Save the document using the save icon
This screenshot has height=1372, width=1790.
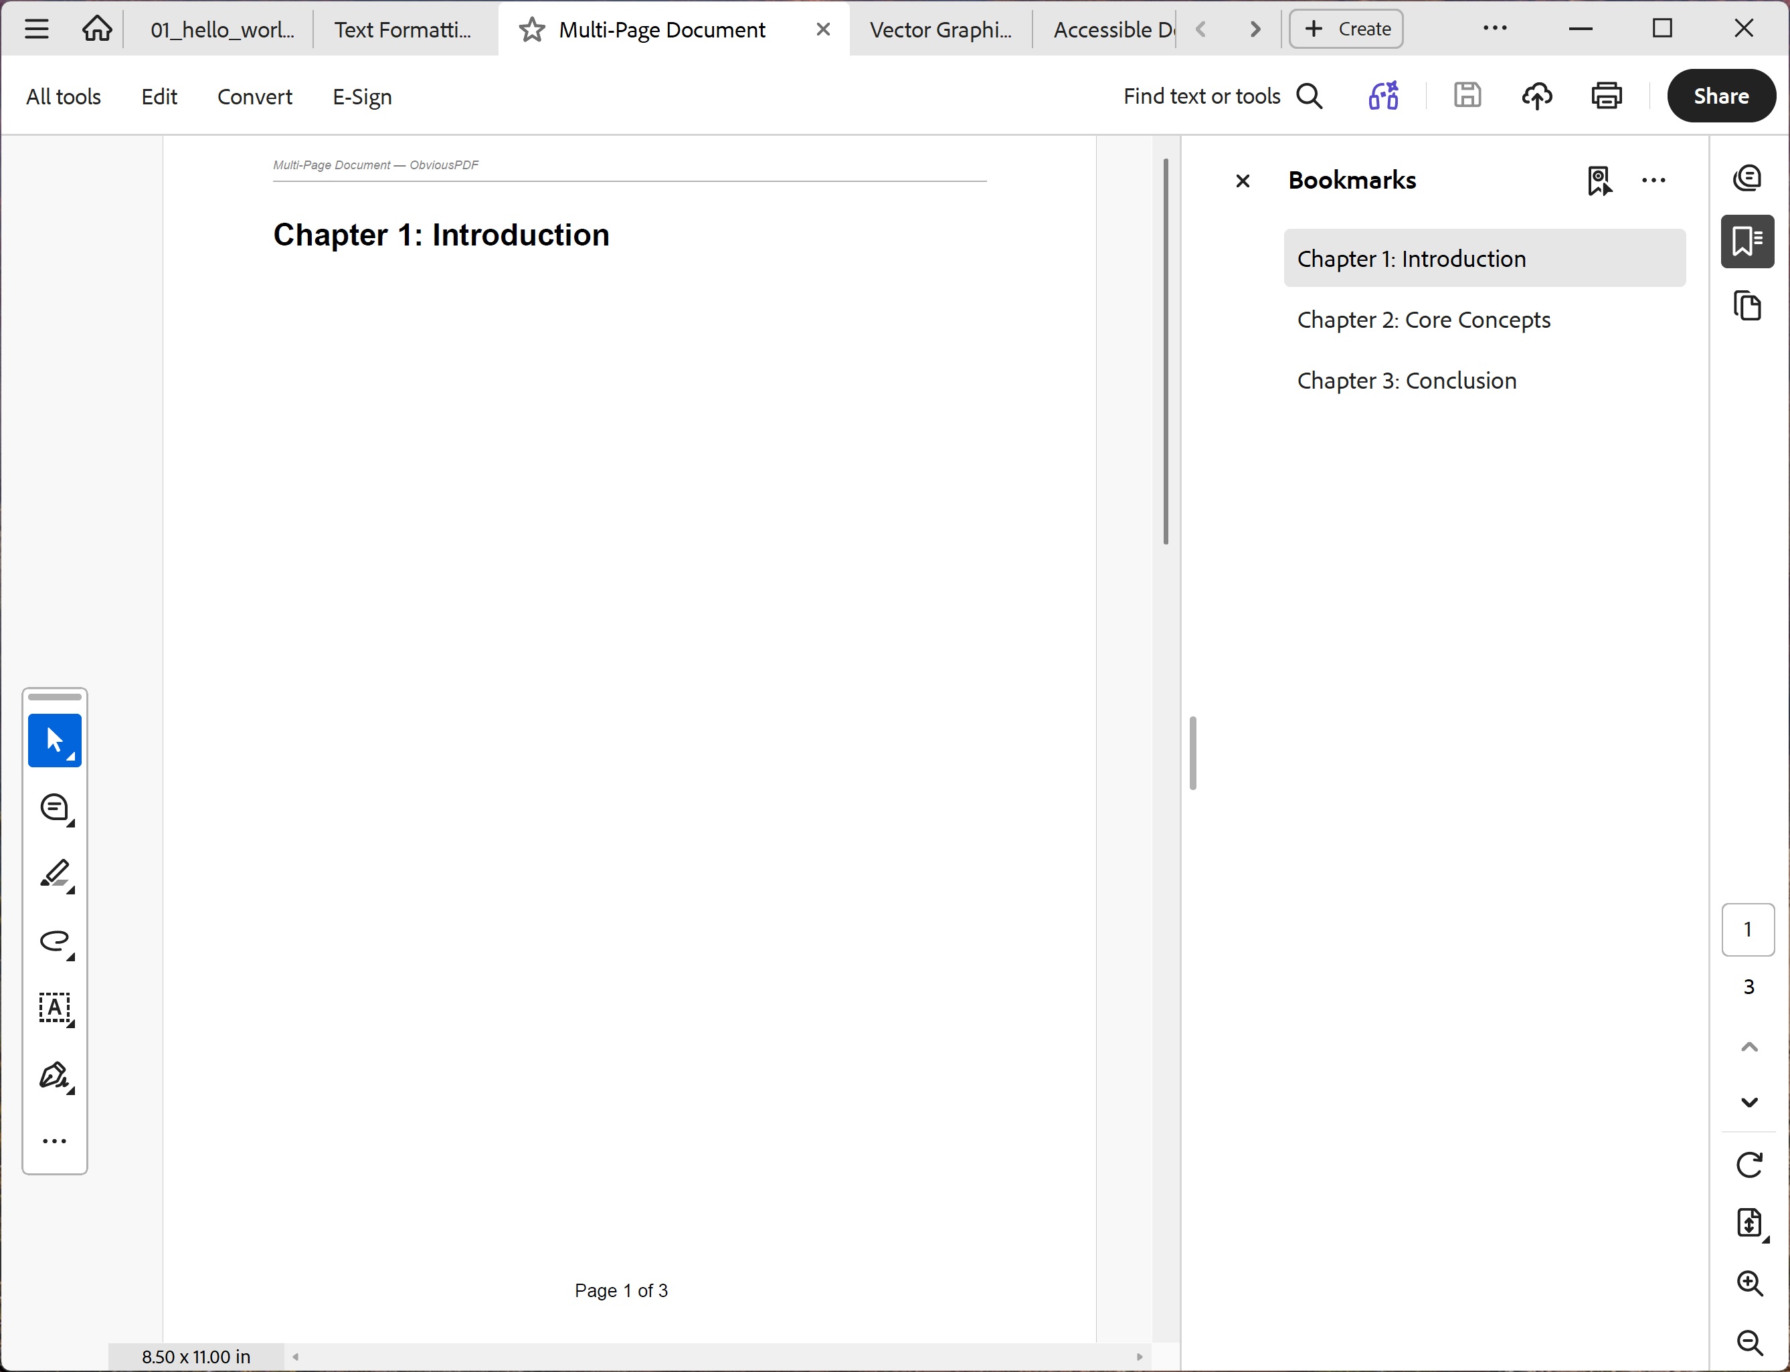[1467, 96]
